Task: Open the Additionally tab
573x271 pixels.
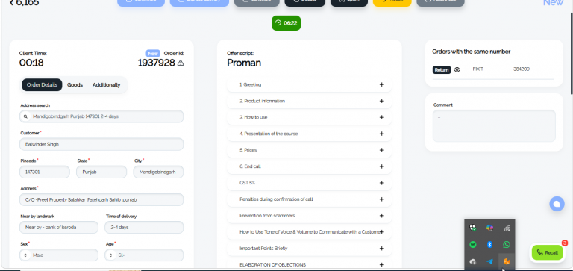Action: click(107, 85)
